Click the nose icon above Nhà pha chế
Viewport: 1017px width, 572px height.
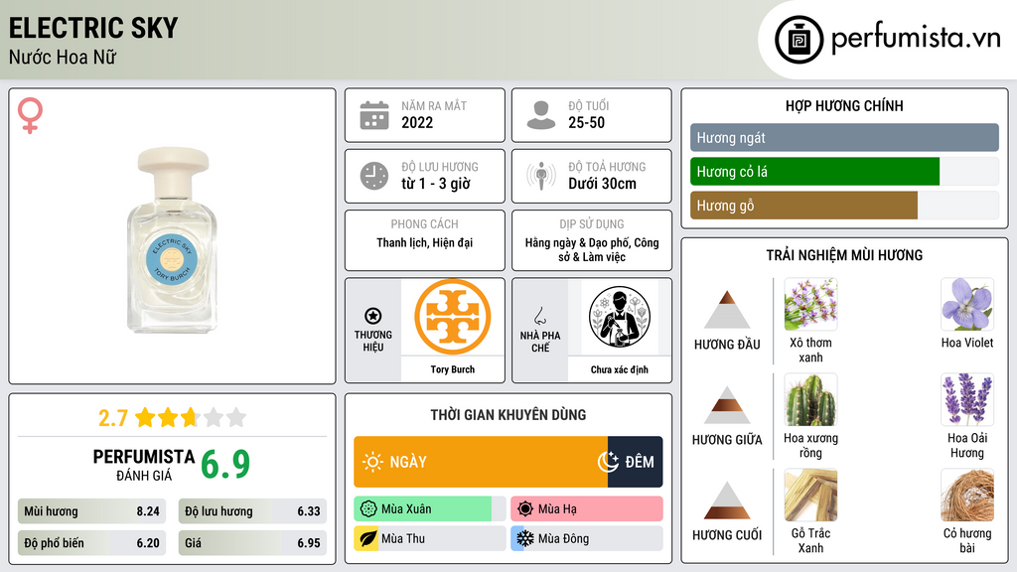tap(539, 316)
